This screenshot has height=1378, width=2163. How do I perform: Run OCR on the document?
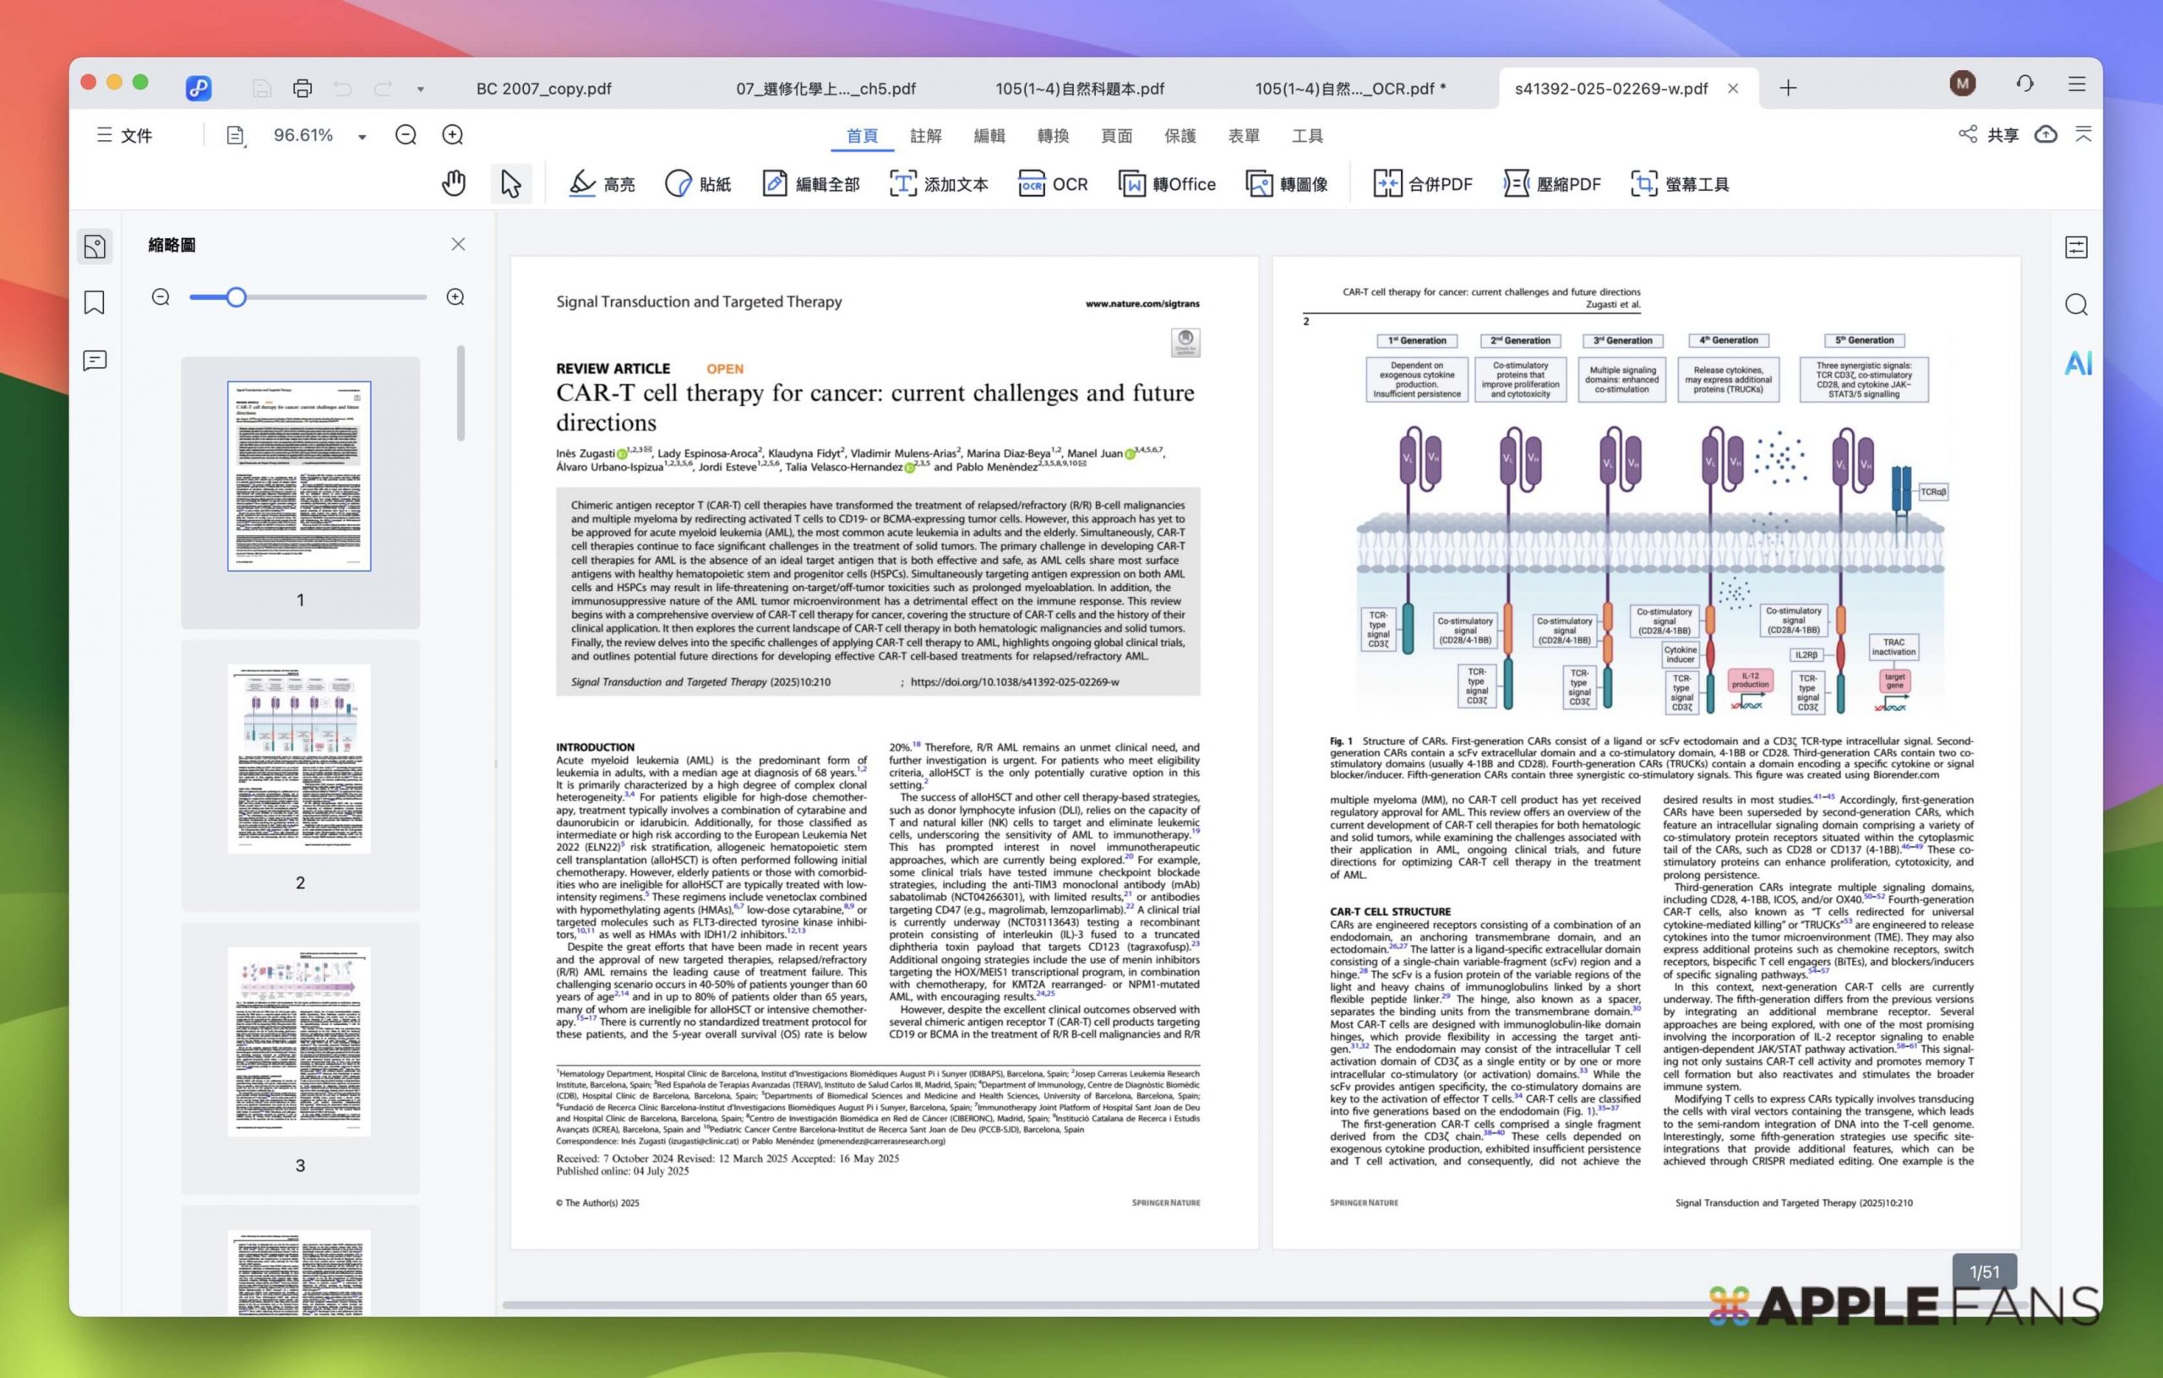tap(1053, 183)
